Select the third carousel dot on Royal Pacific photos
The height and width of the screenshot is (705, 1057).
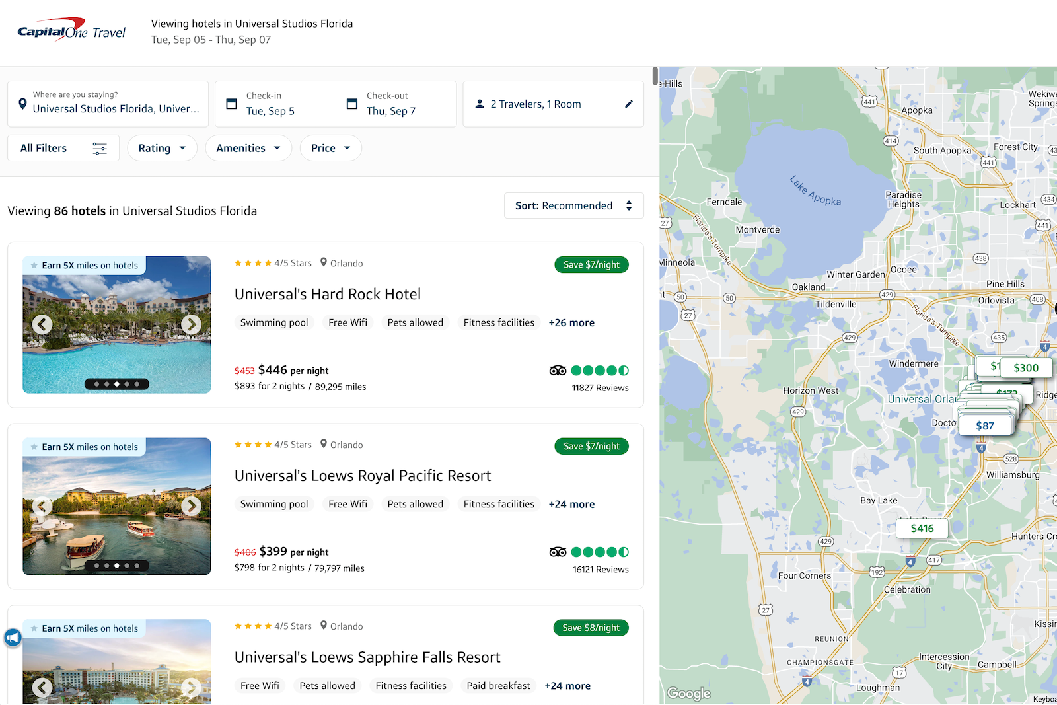116,565
